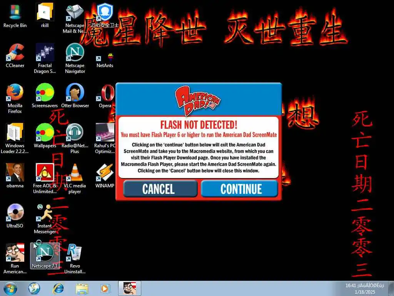Image resolution: width=394 pixels, height=296 pixels.
Task: Launch Otter Browser shortcut
Action: (75, 96)
